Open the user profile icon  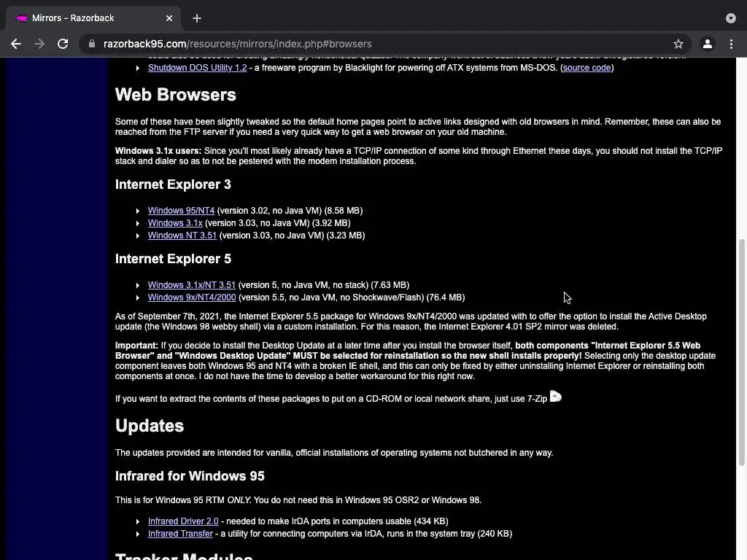[708, 44]
